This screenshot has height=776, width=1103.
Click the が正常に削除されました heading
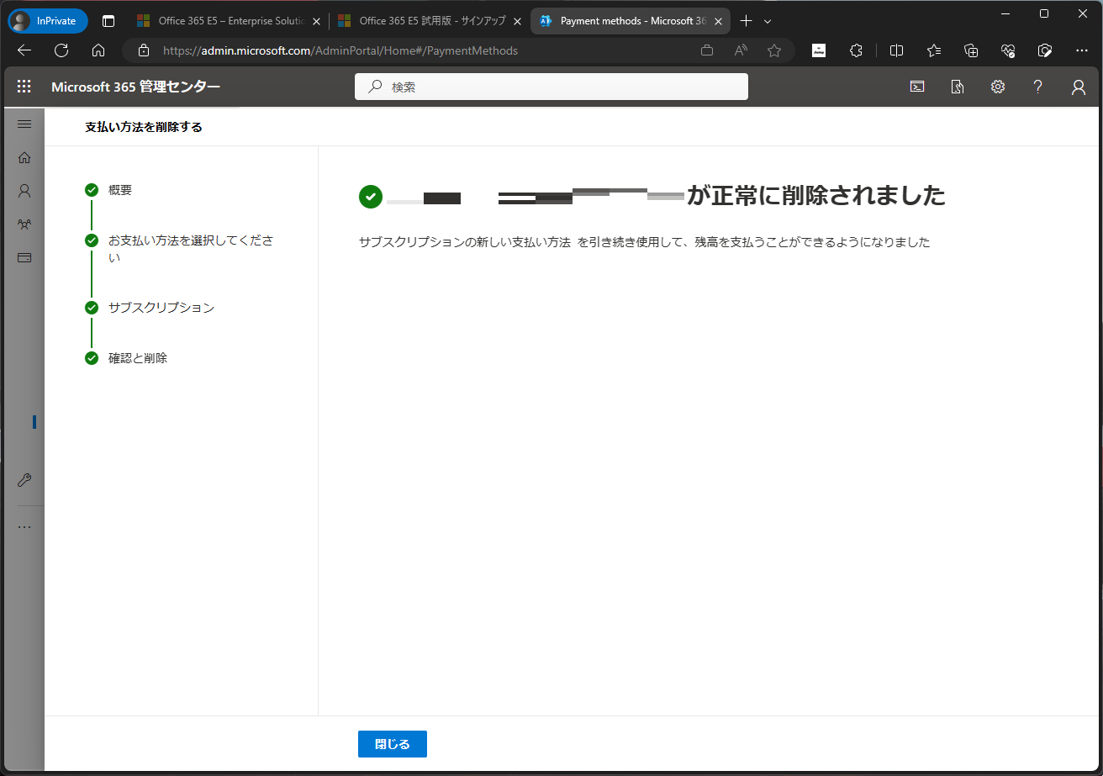pyautogui.click(x=816, y=196)
